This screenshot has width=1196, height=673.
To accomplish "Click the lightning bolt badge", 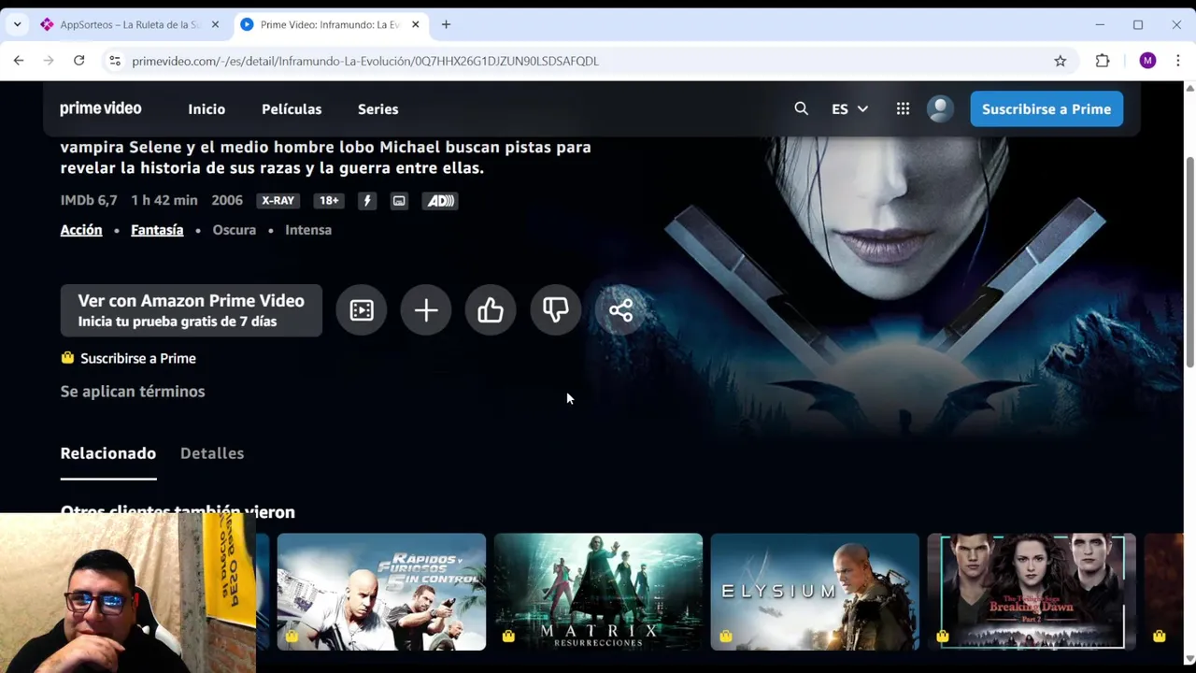I will [367, 200].
